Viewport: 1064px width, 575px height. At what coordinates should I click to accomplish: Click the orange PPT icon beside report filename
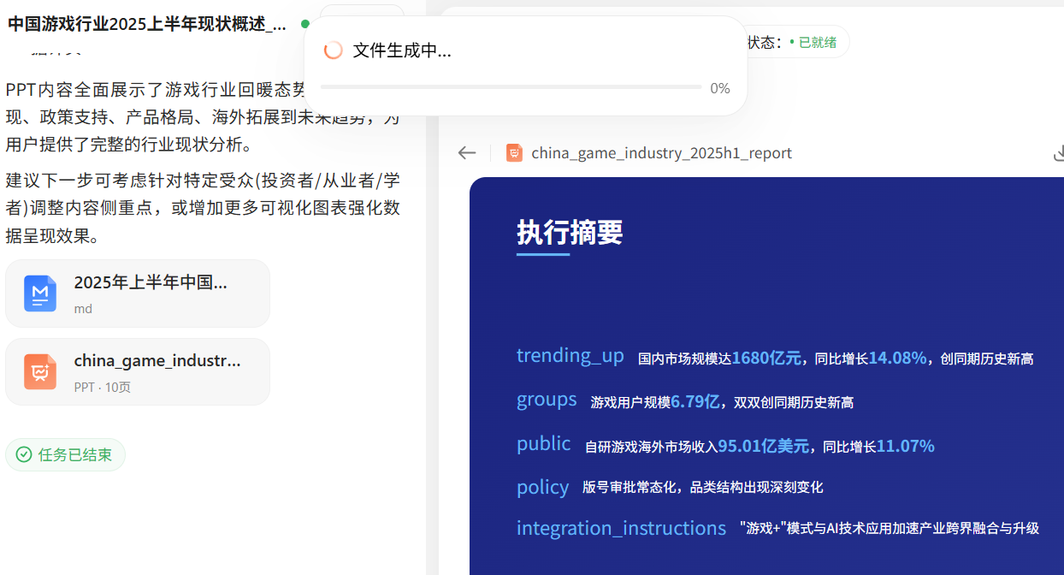[x=514, y=153]
